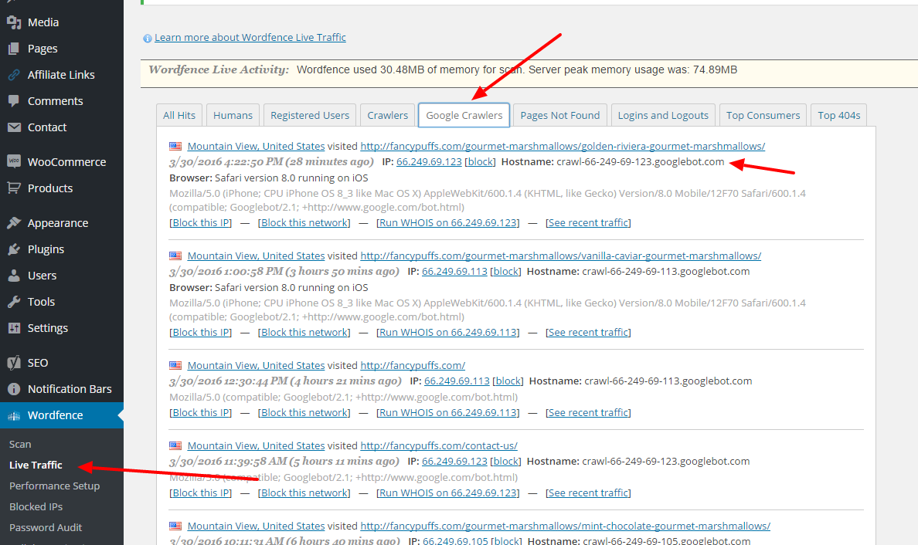
Task: Open Comments via speech bubble icon
Action: coord(14,100)
